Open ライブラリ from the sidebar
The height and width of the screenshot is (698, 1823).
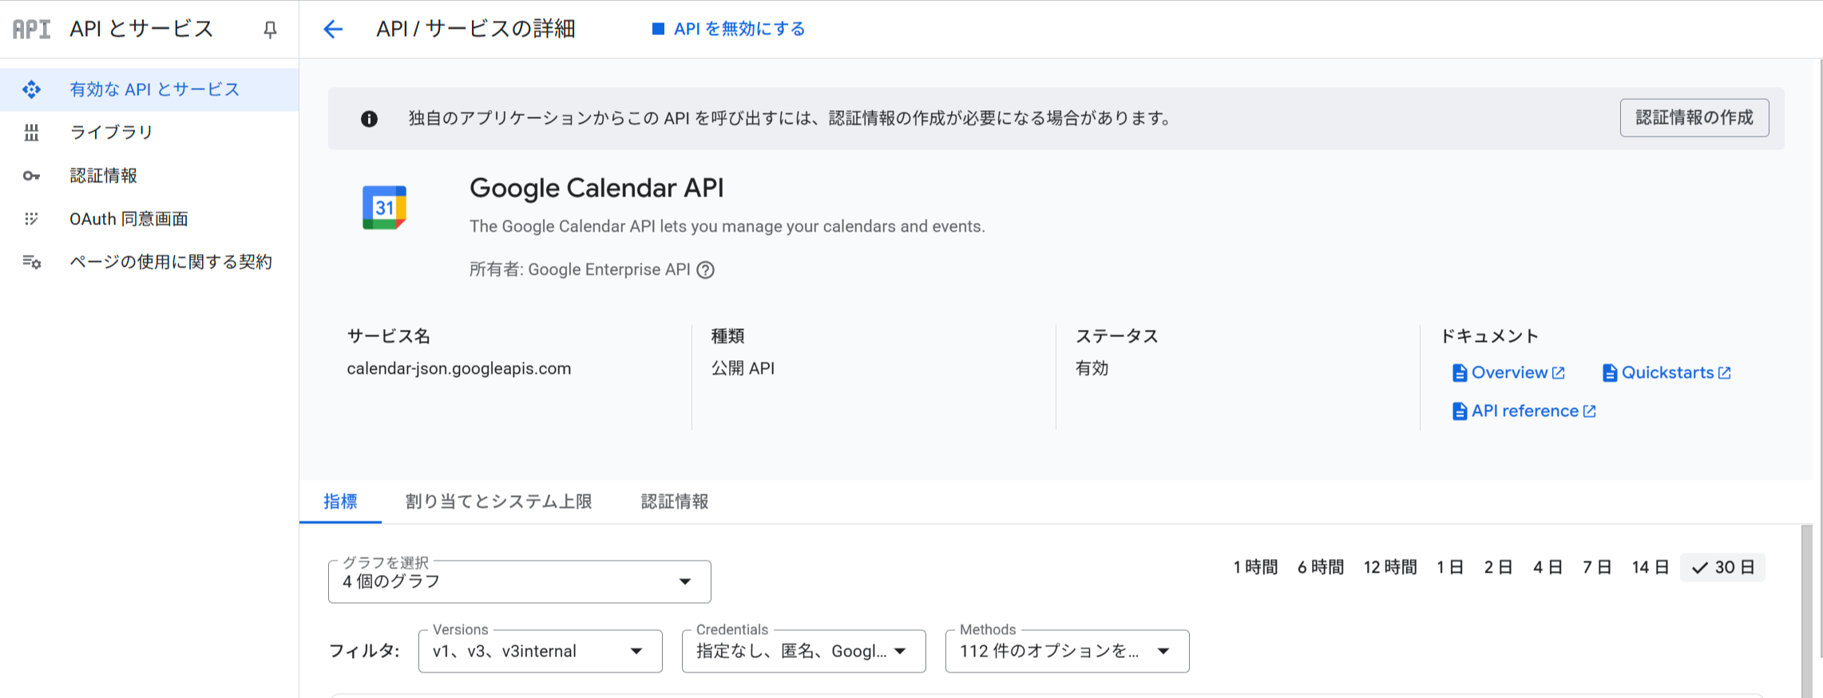coord(111,132)
